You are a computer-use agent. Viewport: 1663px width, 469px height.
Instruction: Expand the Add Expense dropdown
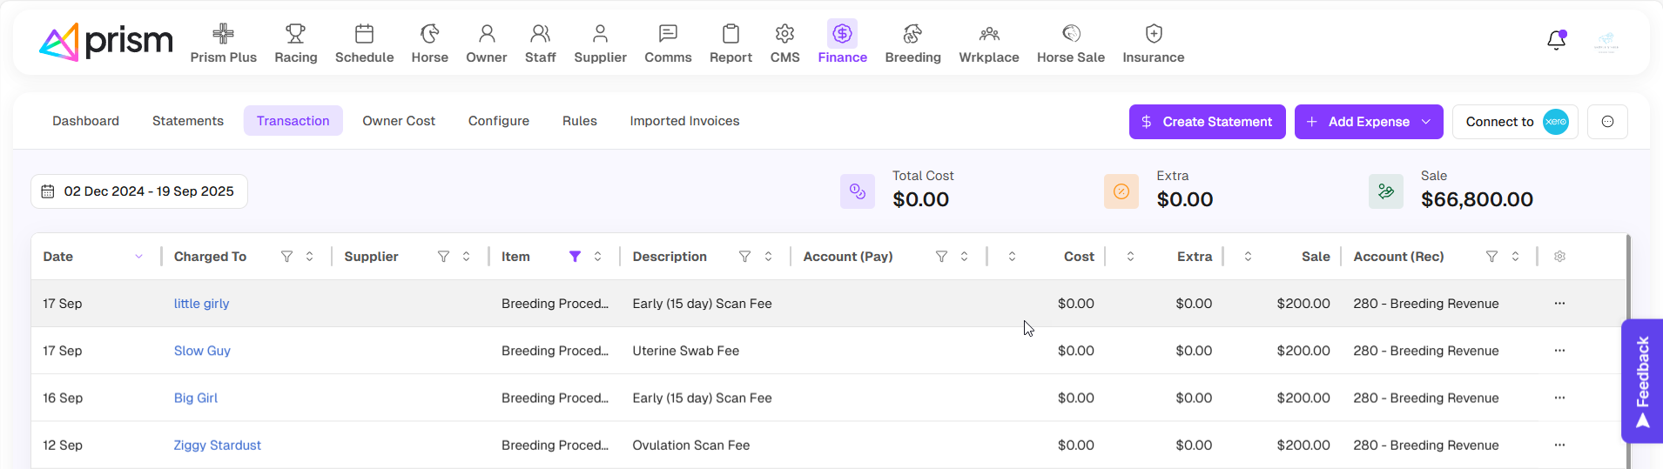point(1426,122)
